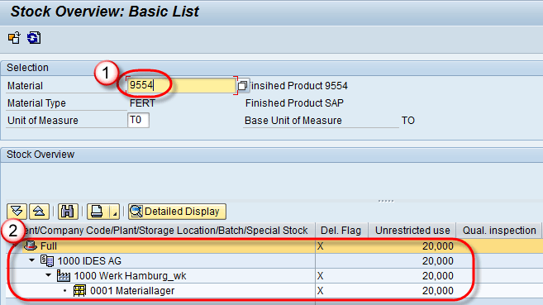
Task: Click the Unit of Measure field
Action: click(138, 120)
